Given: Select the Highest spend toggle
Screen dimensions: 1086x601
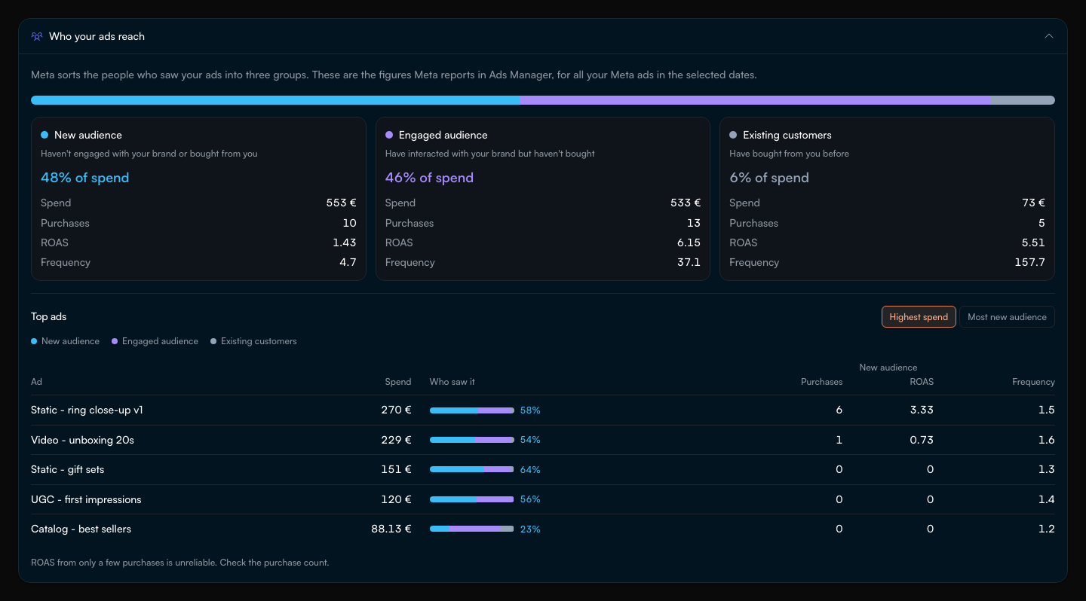Looking at the screenshot, I should click(919, 317).
